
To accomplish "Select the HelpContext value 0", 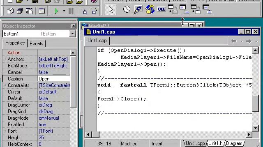I will 40,144.
